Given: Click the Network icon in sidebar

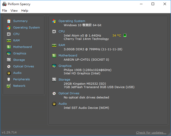Looking at the screenshot, I should pyautogui.click(x=9, y=86).
